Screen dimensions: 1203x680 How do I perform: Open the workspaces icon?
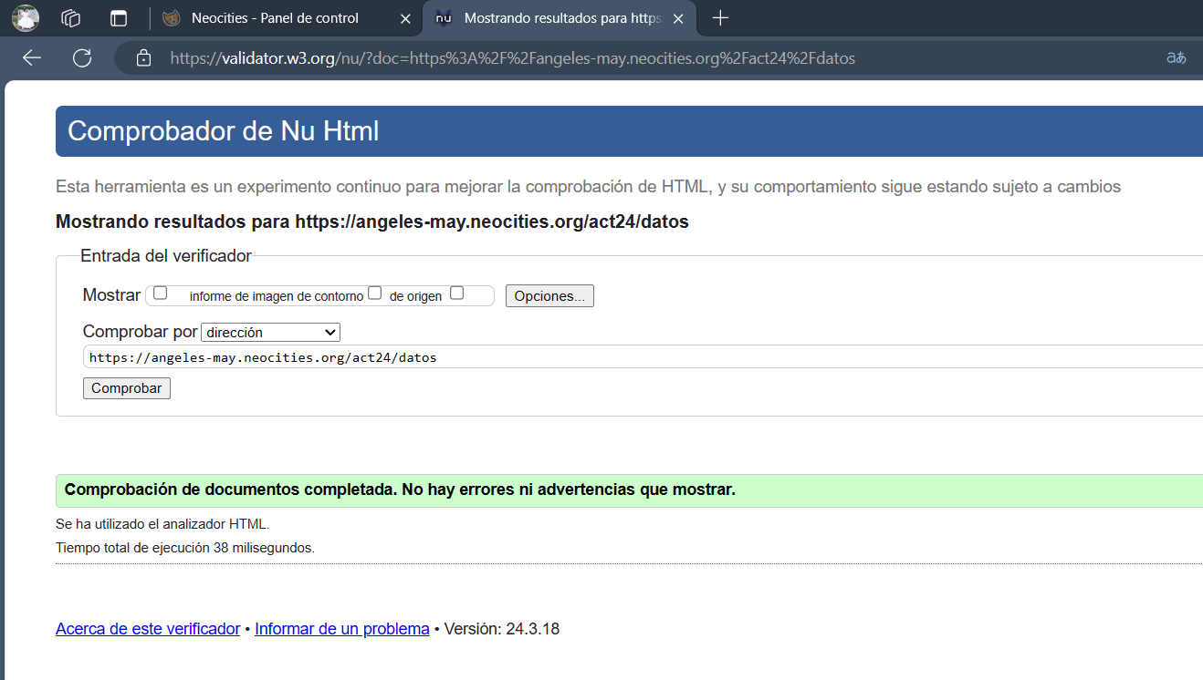(x=70, y=17)
